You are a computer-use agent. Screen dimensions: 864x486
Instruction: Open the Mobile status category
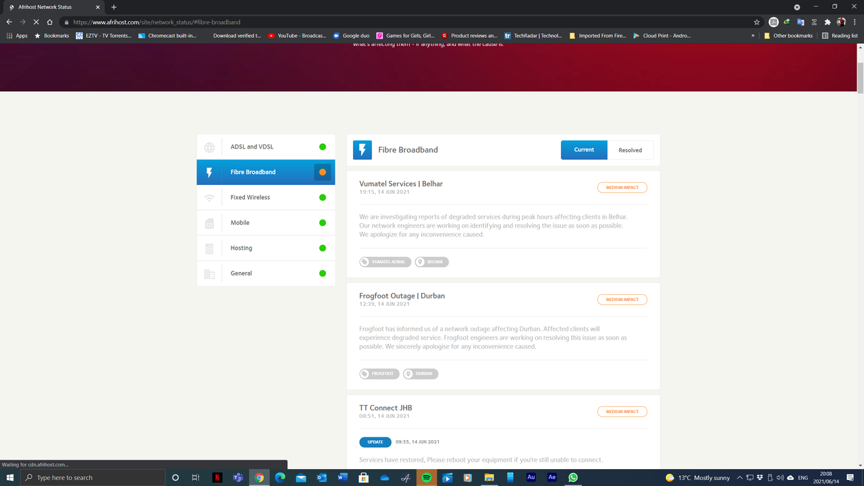[x=266, y=223]
